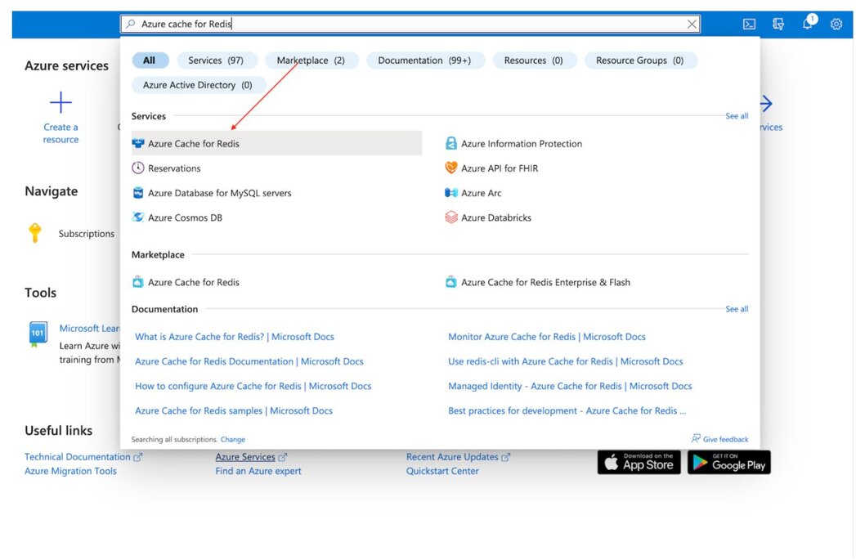Clear the search box with the X
Screen dimensions: 856x560
691,24
